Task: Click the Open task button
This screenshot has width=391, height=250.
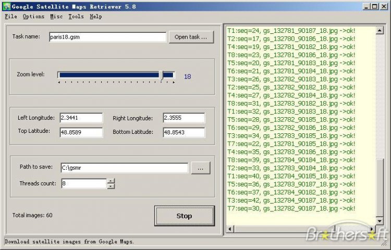Action: pos(191,37)
